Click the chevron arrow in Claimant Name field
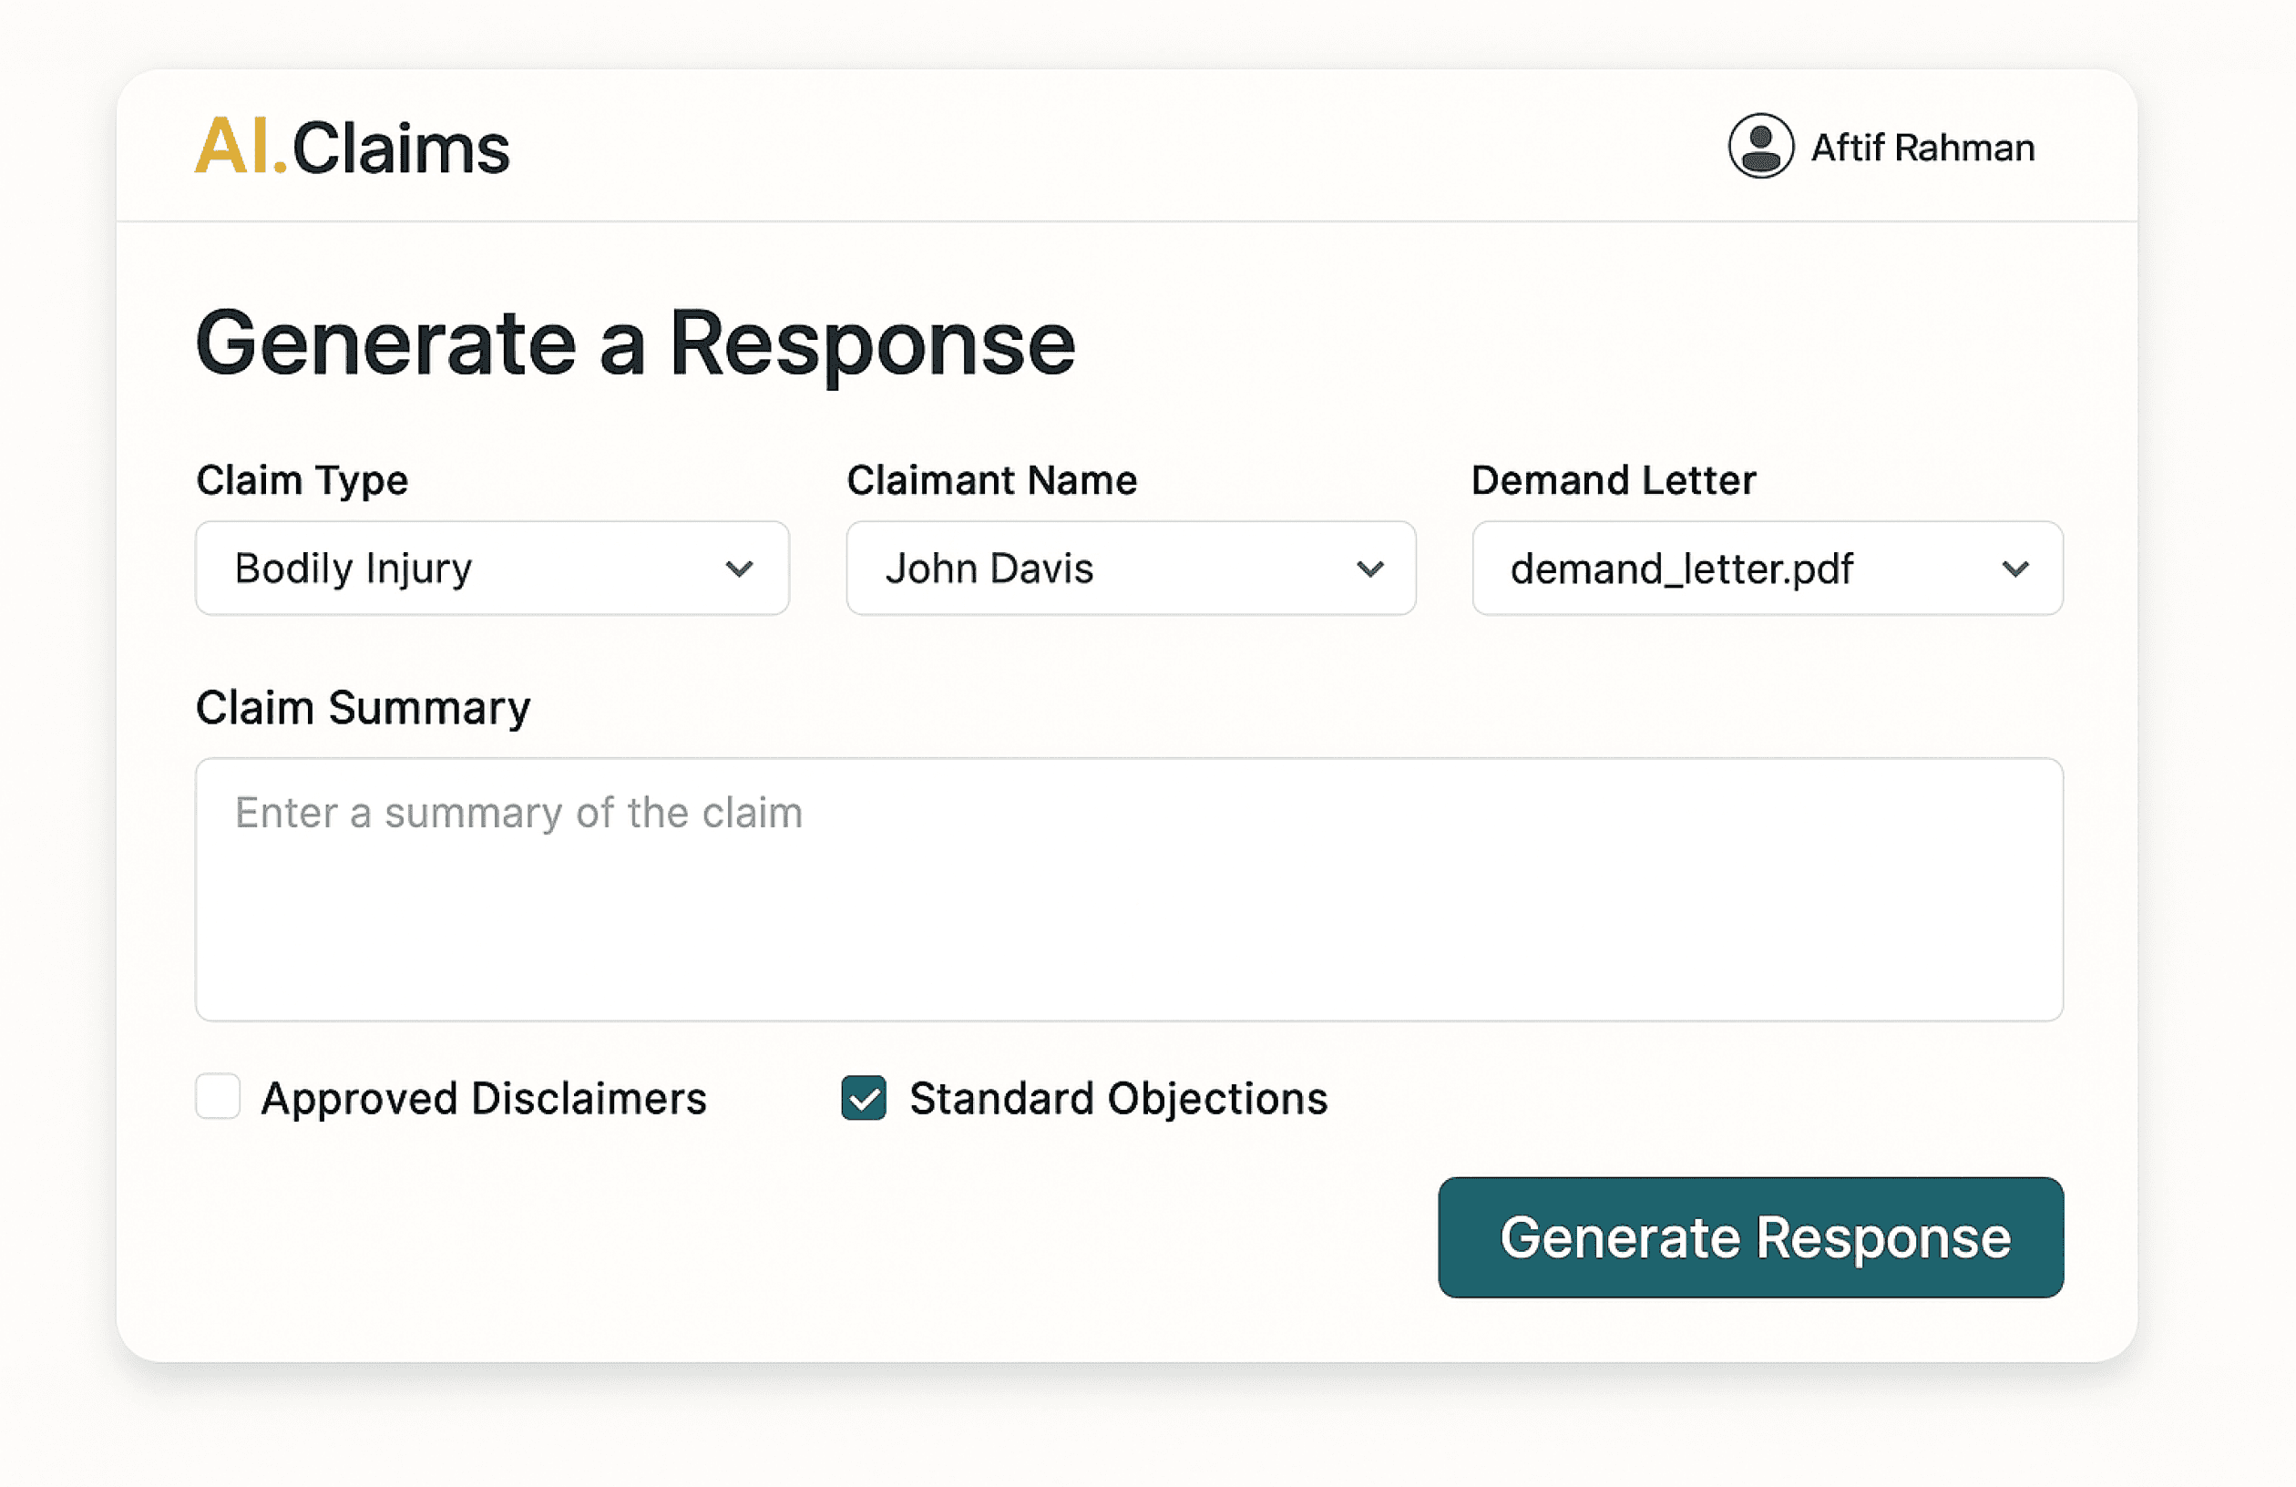 pyautogui.click(x=1370, y=569)
